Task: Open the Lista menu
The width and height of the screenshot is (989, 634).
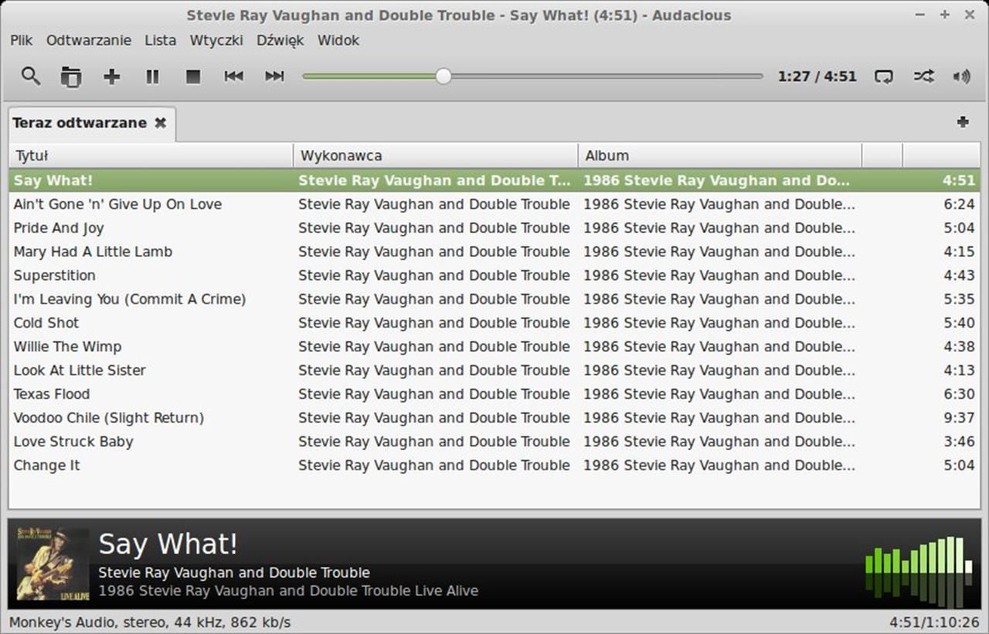Action: (x=160, y=40)
